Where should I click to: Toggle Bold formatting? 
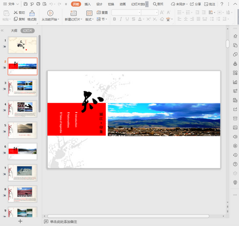[114, 19]
